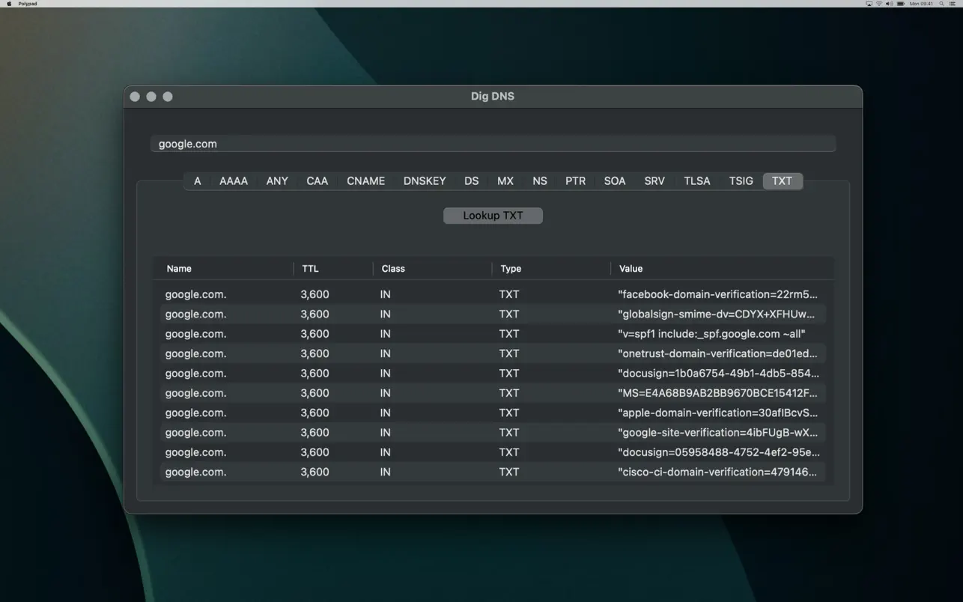The image size is (963, 602).
Task: Click the Mon 09:41 clock display
Action: (x=920, y=3)
